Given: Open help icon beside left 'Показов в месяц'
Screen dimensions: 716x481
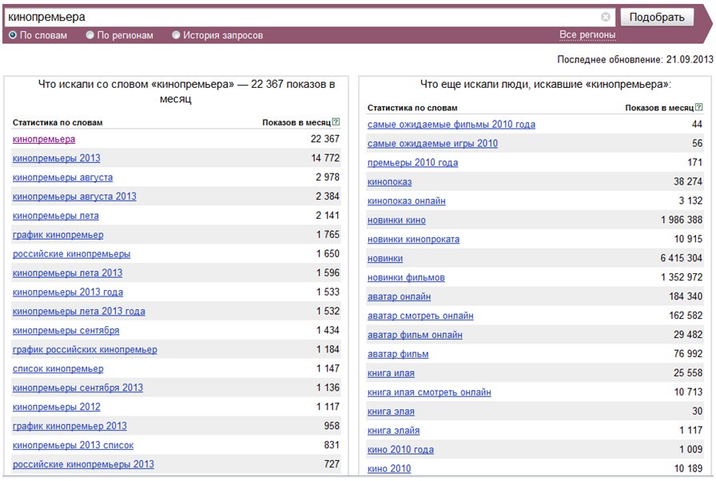Looking at the screenshot, I should pyautogui.click(x=336, y=121).
